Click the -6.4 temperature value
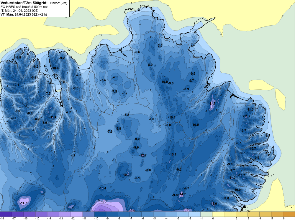Image resolution: width=295 pixels, height=220 pixels. pyautogui.click(x=268, y=136)
